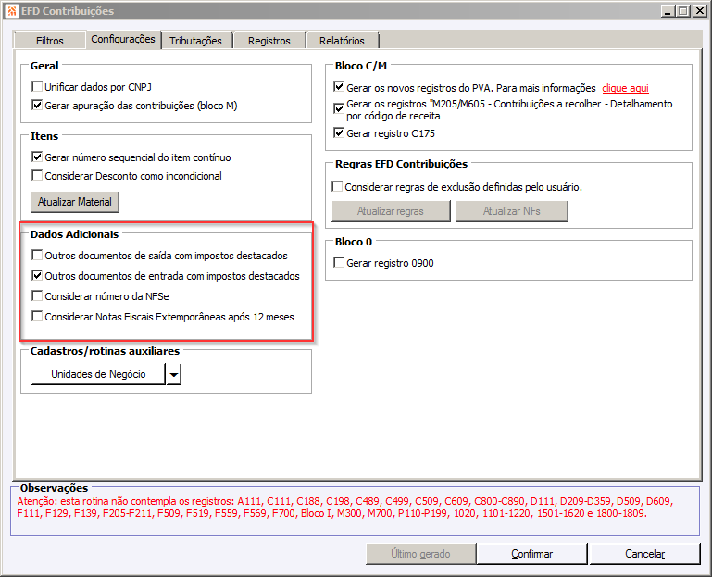The image size is (712, 577).
Task: Toggle Gerar número sequencial do item contínuo
Action: pos(37,157)
